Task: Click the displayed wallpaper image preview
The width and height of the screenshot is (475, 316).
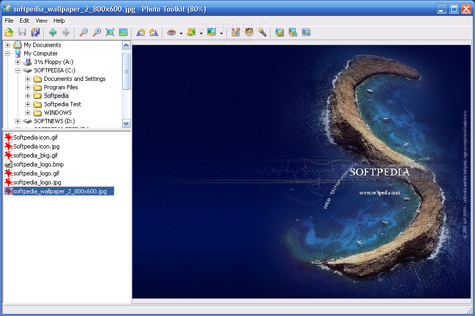Action: click(x=302, y=172)
